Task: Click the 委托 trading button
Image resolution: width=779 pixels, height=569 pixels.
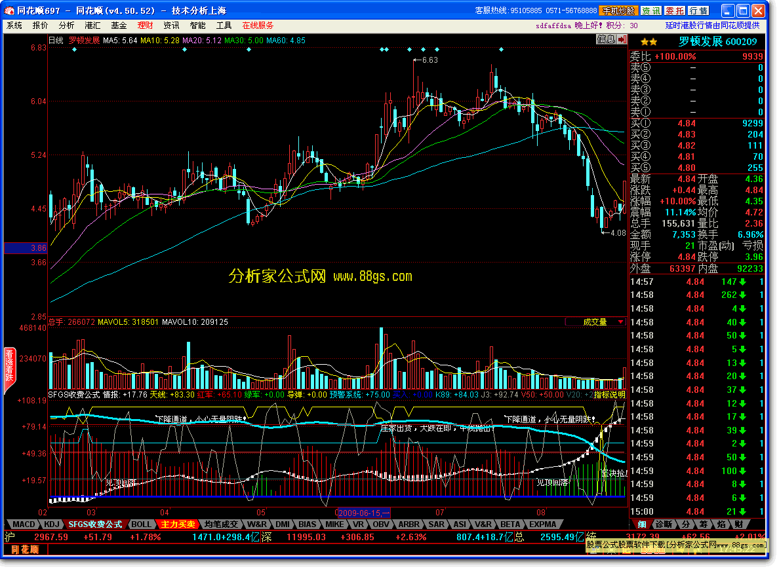Action: (675, 10)
